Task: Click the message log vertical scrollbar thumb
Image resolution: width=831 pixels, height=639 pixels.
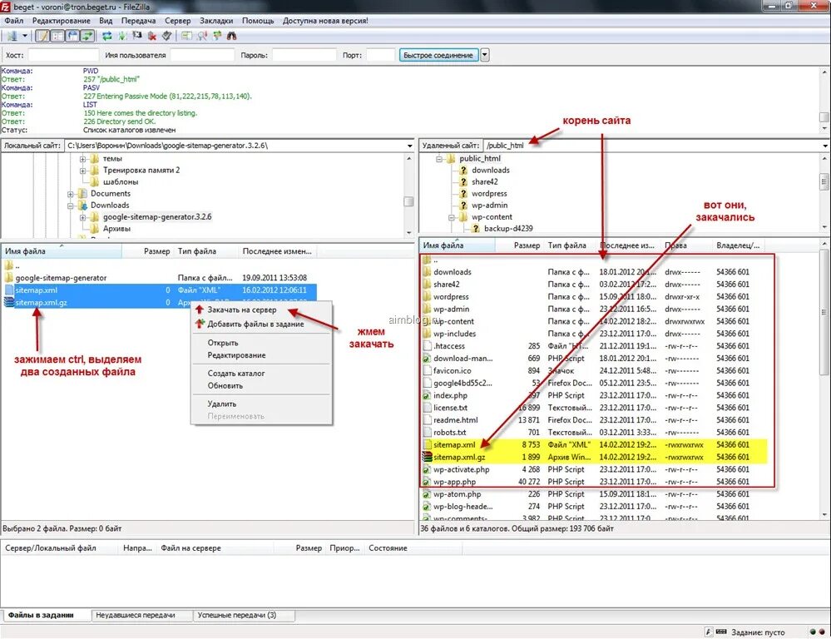Action: pos(824,117)
